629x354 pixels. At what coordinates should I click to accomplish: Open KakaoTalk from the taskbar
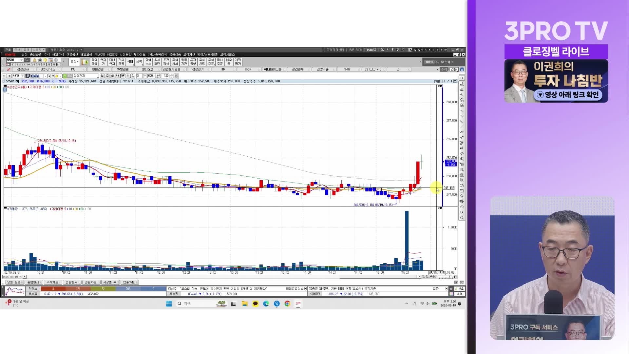[255, 304]
